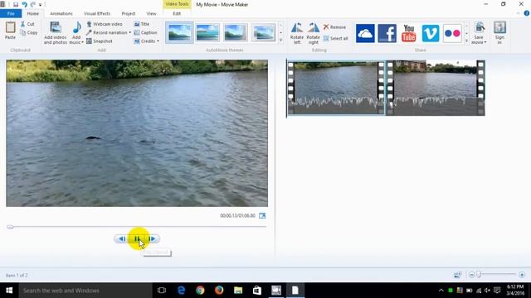Rotate the video right
531x298 pixels.
coord(314,33)
